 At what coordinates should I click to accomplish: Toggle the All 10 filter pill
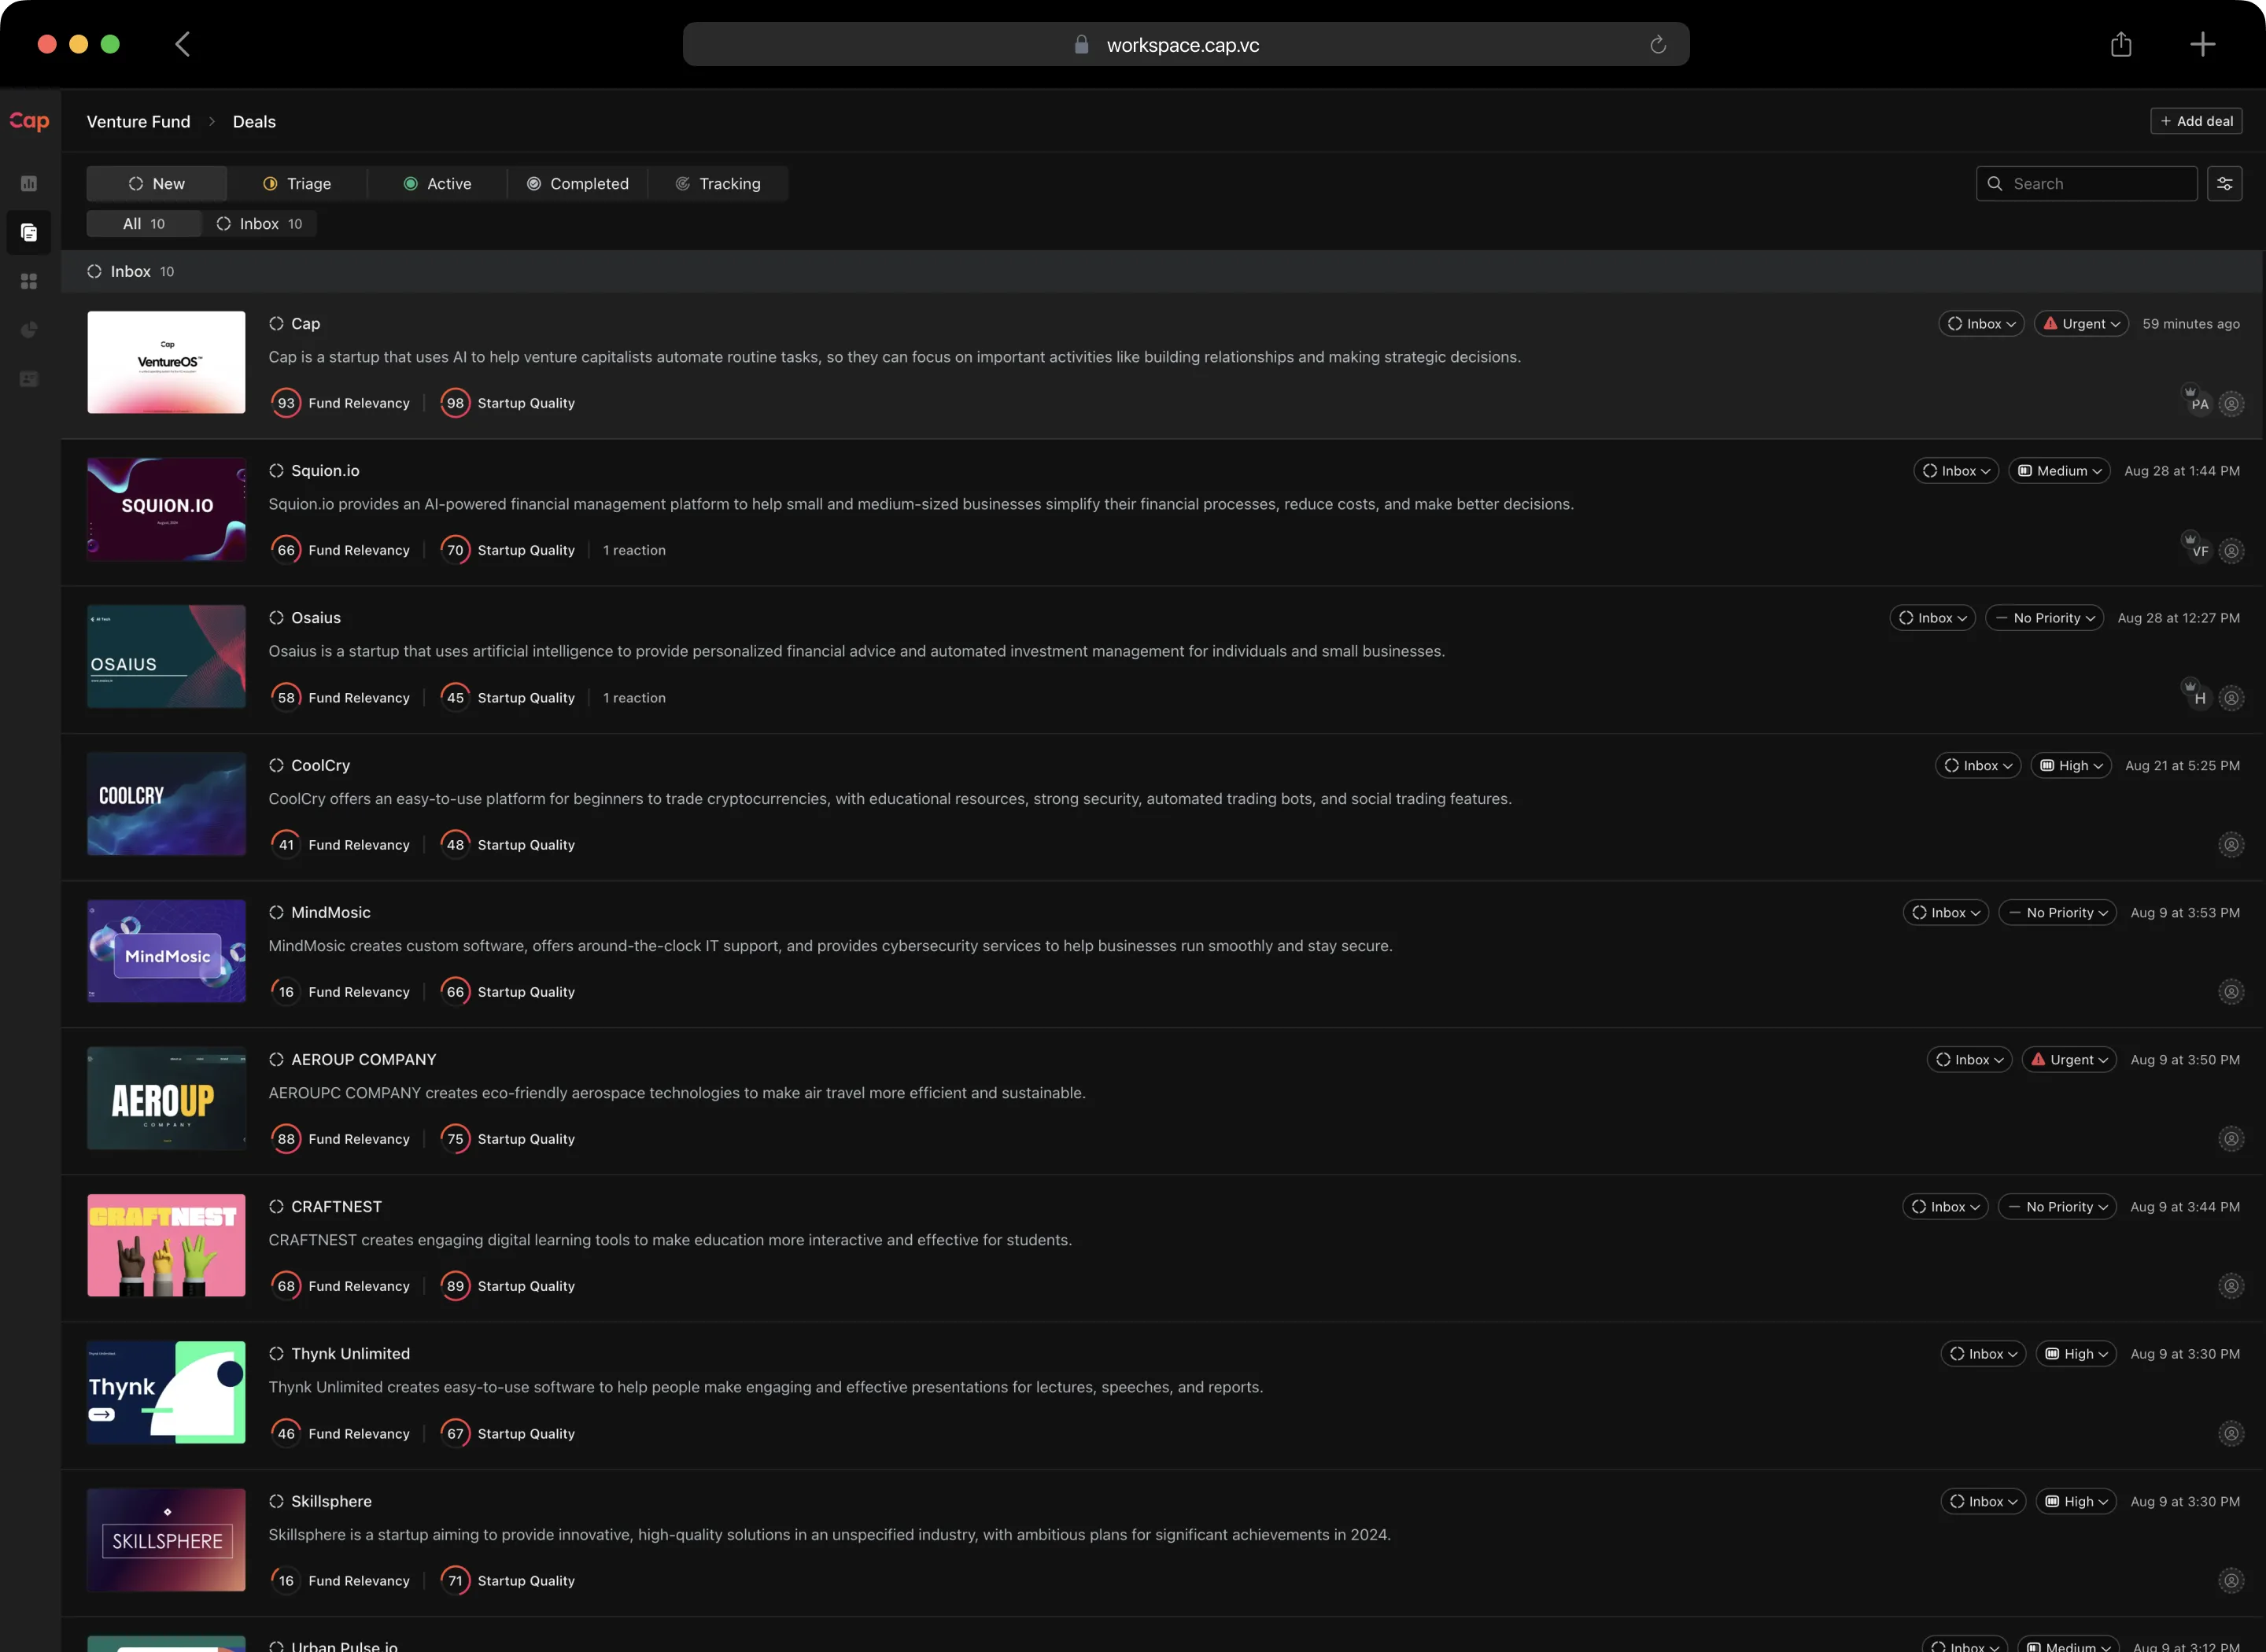click(x=144, y=224)
